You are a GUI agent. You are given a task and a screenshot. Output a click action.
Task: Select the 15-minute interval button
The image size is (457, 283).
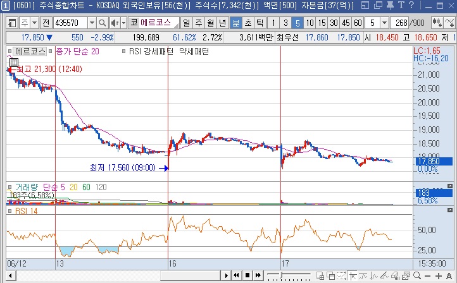322,23
